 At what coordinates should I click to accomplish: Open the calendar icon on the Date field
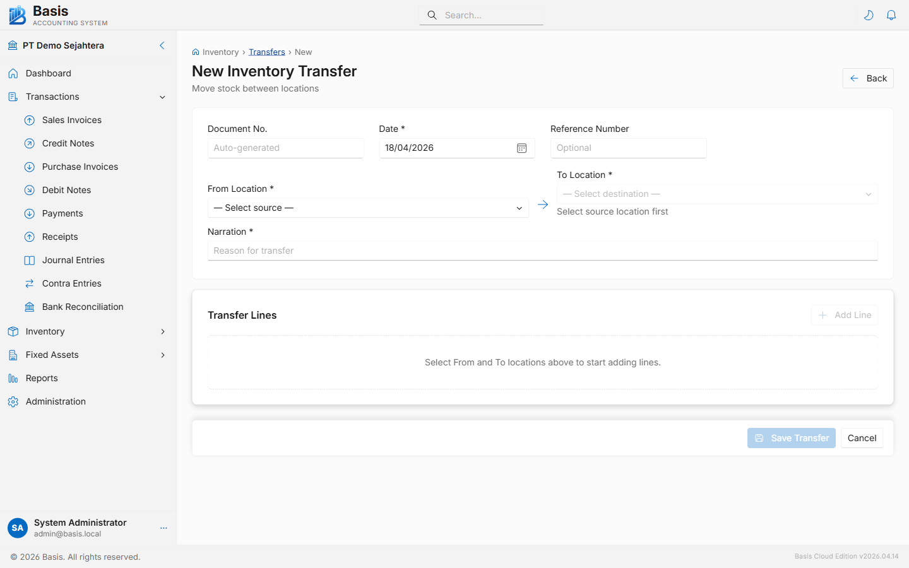(521, 148)
